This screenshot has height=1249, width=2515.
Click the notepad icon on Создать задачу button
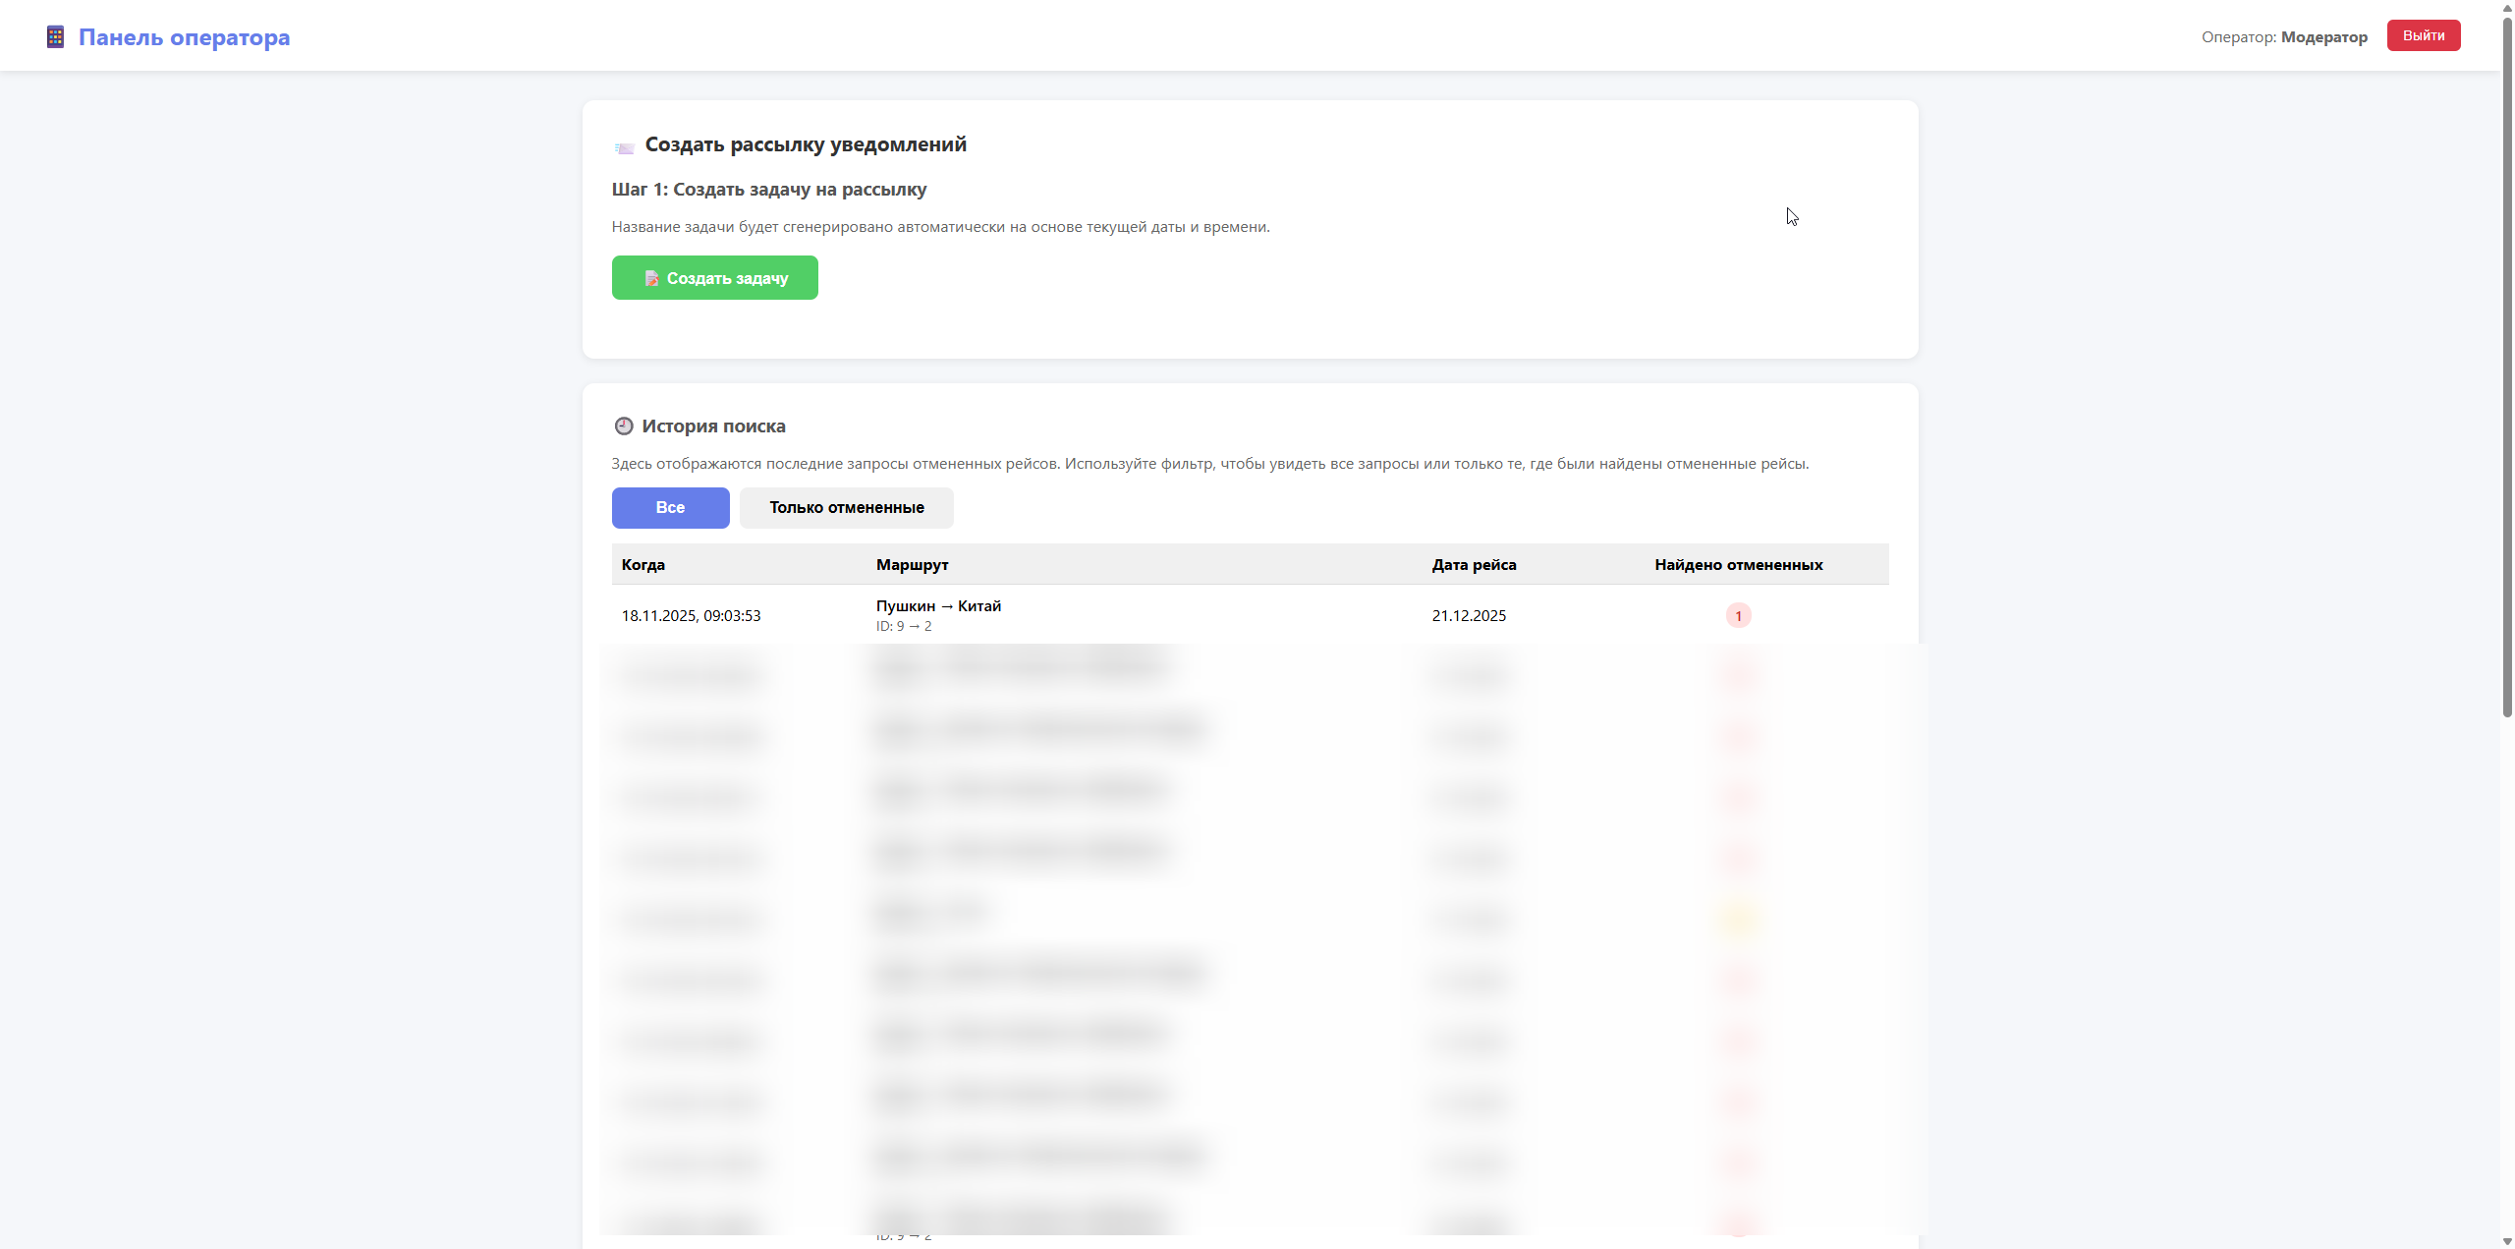click(x=651, y=279)
